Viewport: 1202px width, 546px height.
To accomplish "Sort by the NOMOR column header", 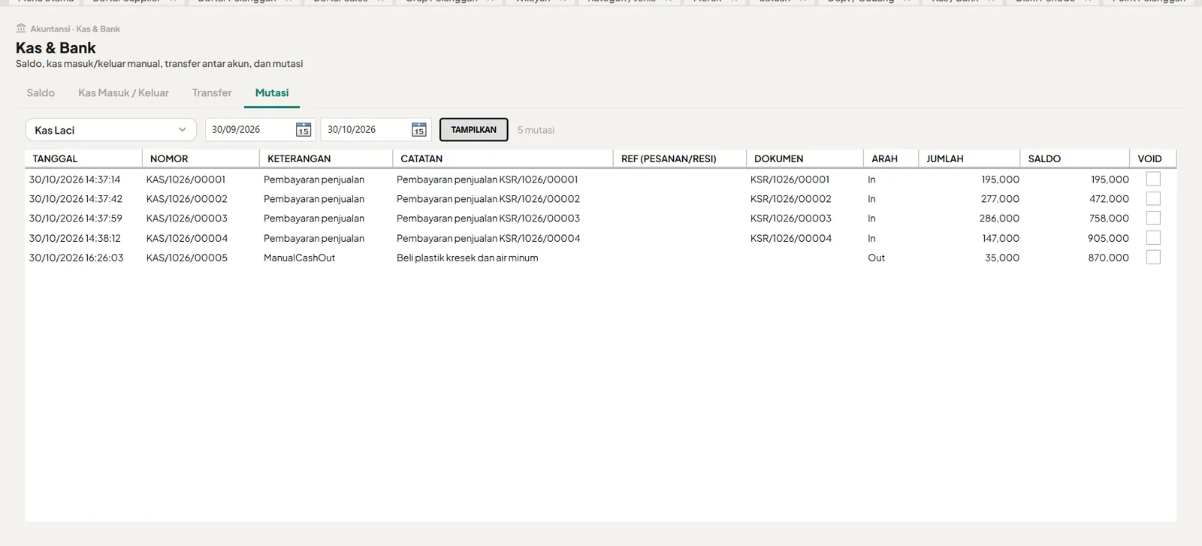I will click(x=201, y=158).
